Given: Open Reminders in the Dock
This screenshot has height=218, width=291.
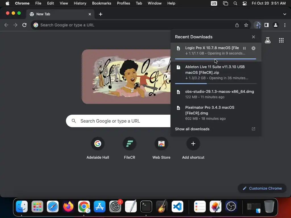Looking at the screenshot, I should 200,207.
